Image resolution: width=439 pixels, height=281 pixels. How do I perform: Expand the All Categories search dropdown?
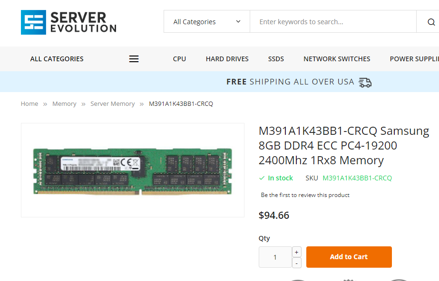(x=207, y=22)
